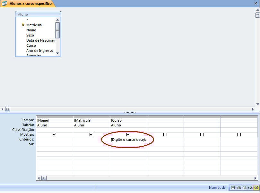Select the [Nome] column via its selector bar
The height and width of the screenshot is (193, 260).
(x=55, y=117)
